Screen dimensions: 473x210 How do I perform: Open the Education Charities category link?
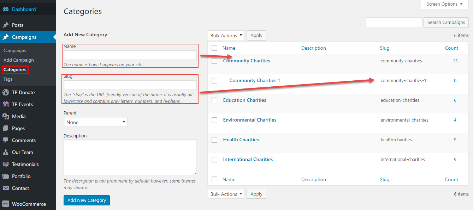pyautogui.click(x=244, y=100)
